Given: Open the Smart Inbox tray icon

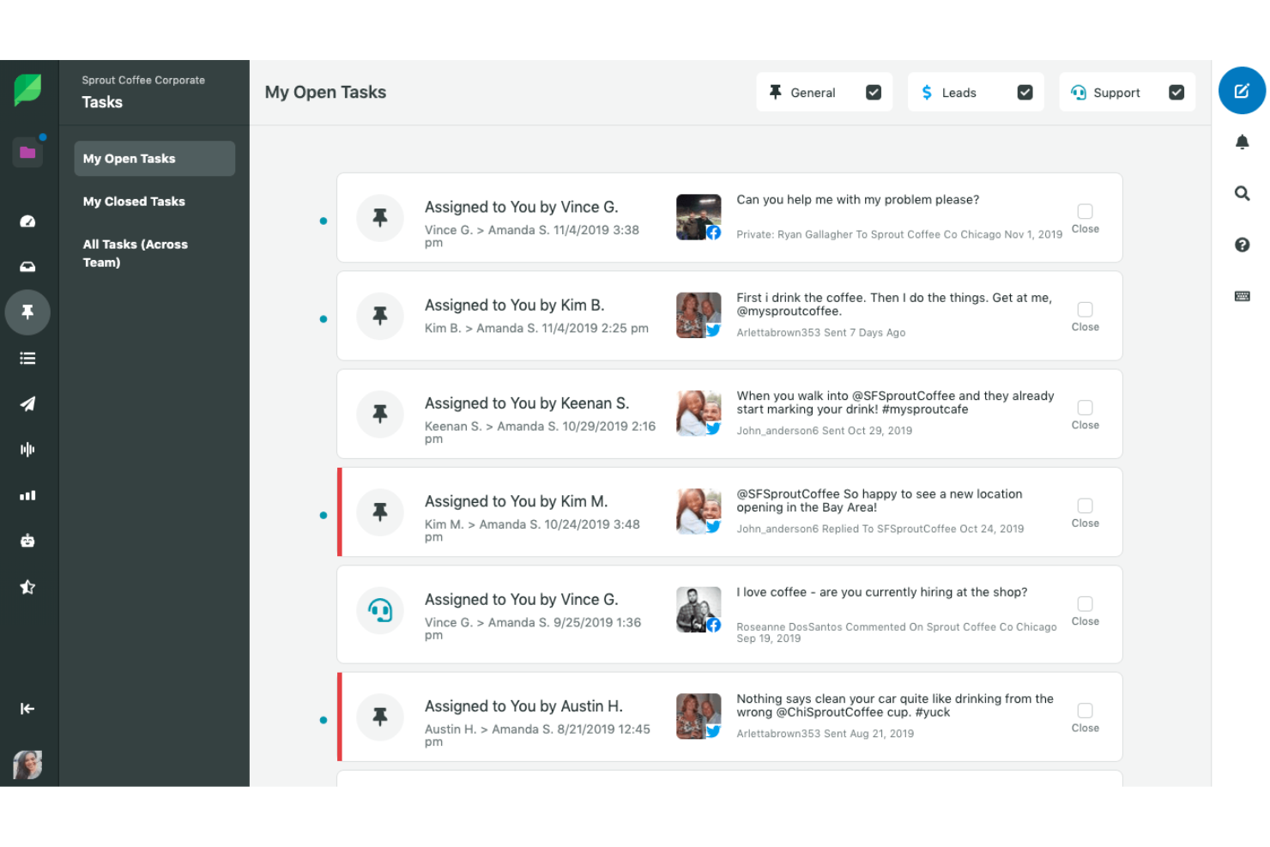Looking at the screenshot, I should click(x=27, y=267).
